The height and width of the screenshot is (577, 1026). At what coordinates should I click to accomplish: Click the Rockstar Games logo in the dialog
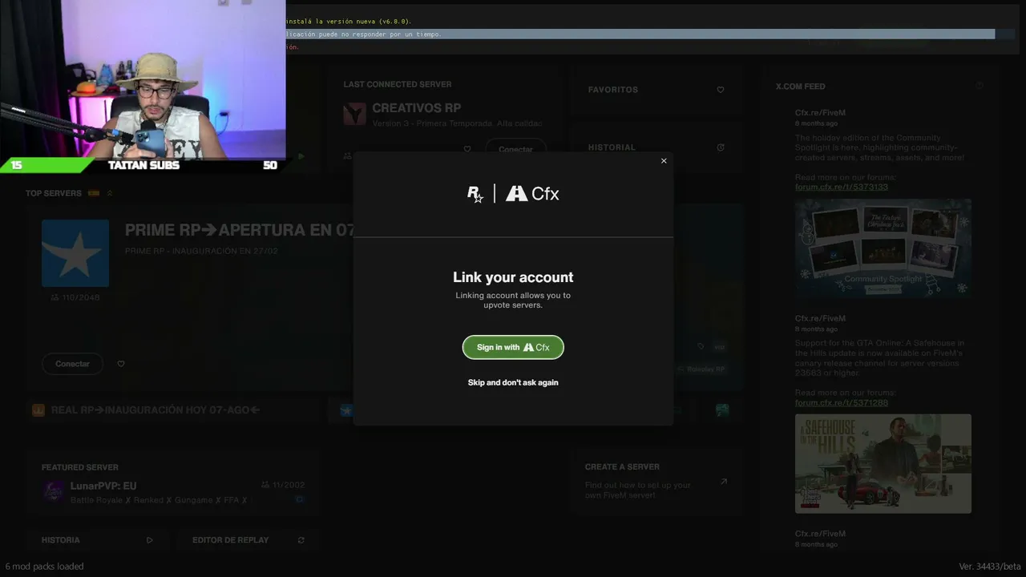coord(475,194)
